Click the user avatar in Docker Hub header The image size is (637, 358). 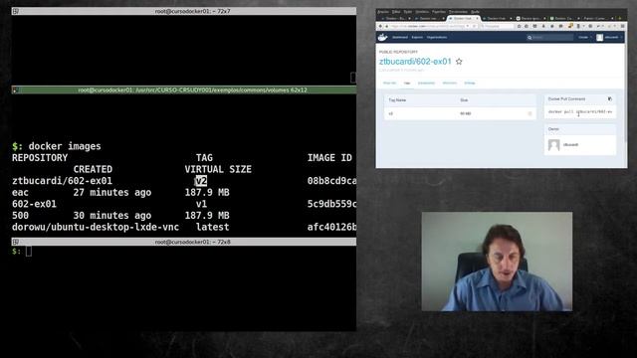[x=599, y=38]
